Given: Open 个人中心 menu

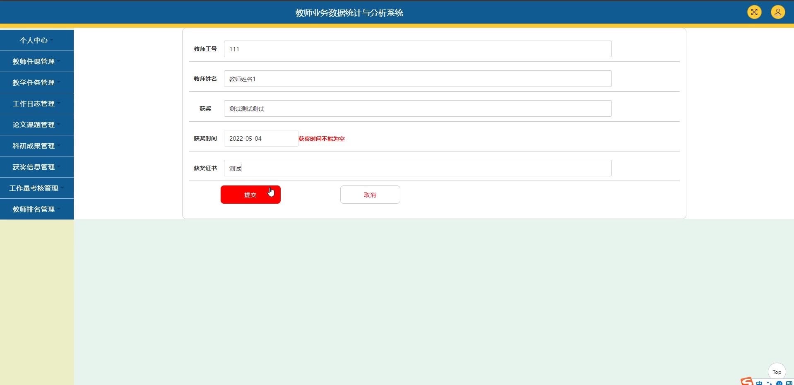Looking at the screenshot, I should [37, 40].
